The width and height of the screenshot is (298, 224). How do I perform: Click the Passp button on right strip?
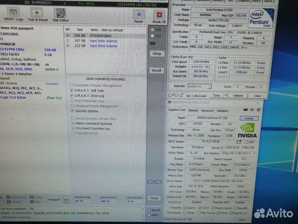(154, 198)
